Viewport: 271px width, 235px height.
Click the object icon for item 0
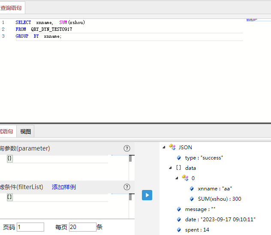coord(185,178)
